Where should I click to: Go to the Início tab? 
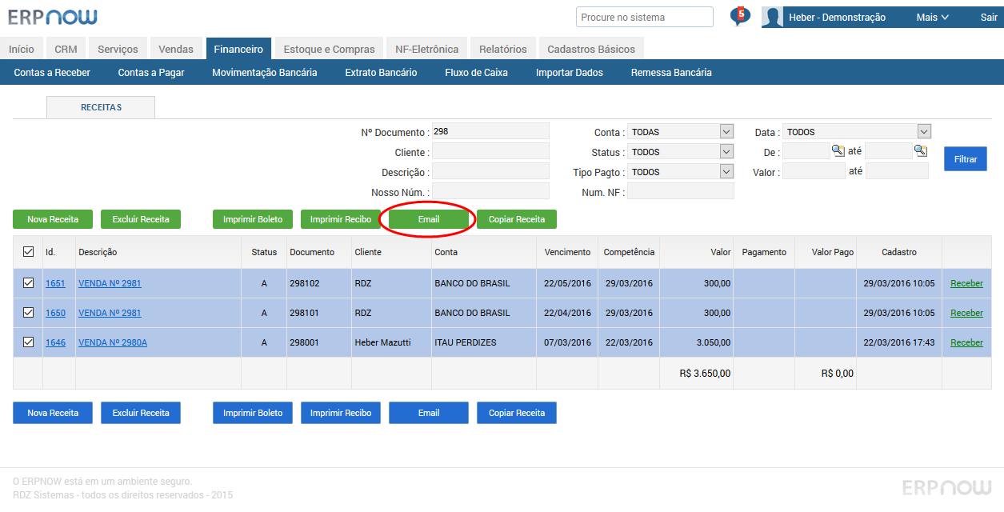(x=22, y=49)
